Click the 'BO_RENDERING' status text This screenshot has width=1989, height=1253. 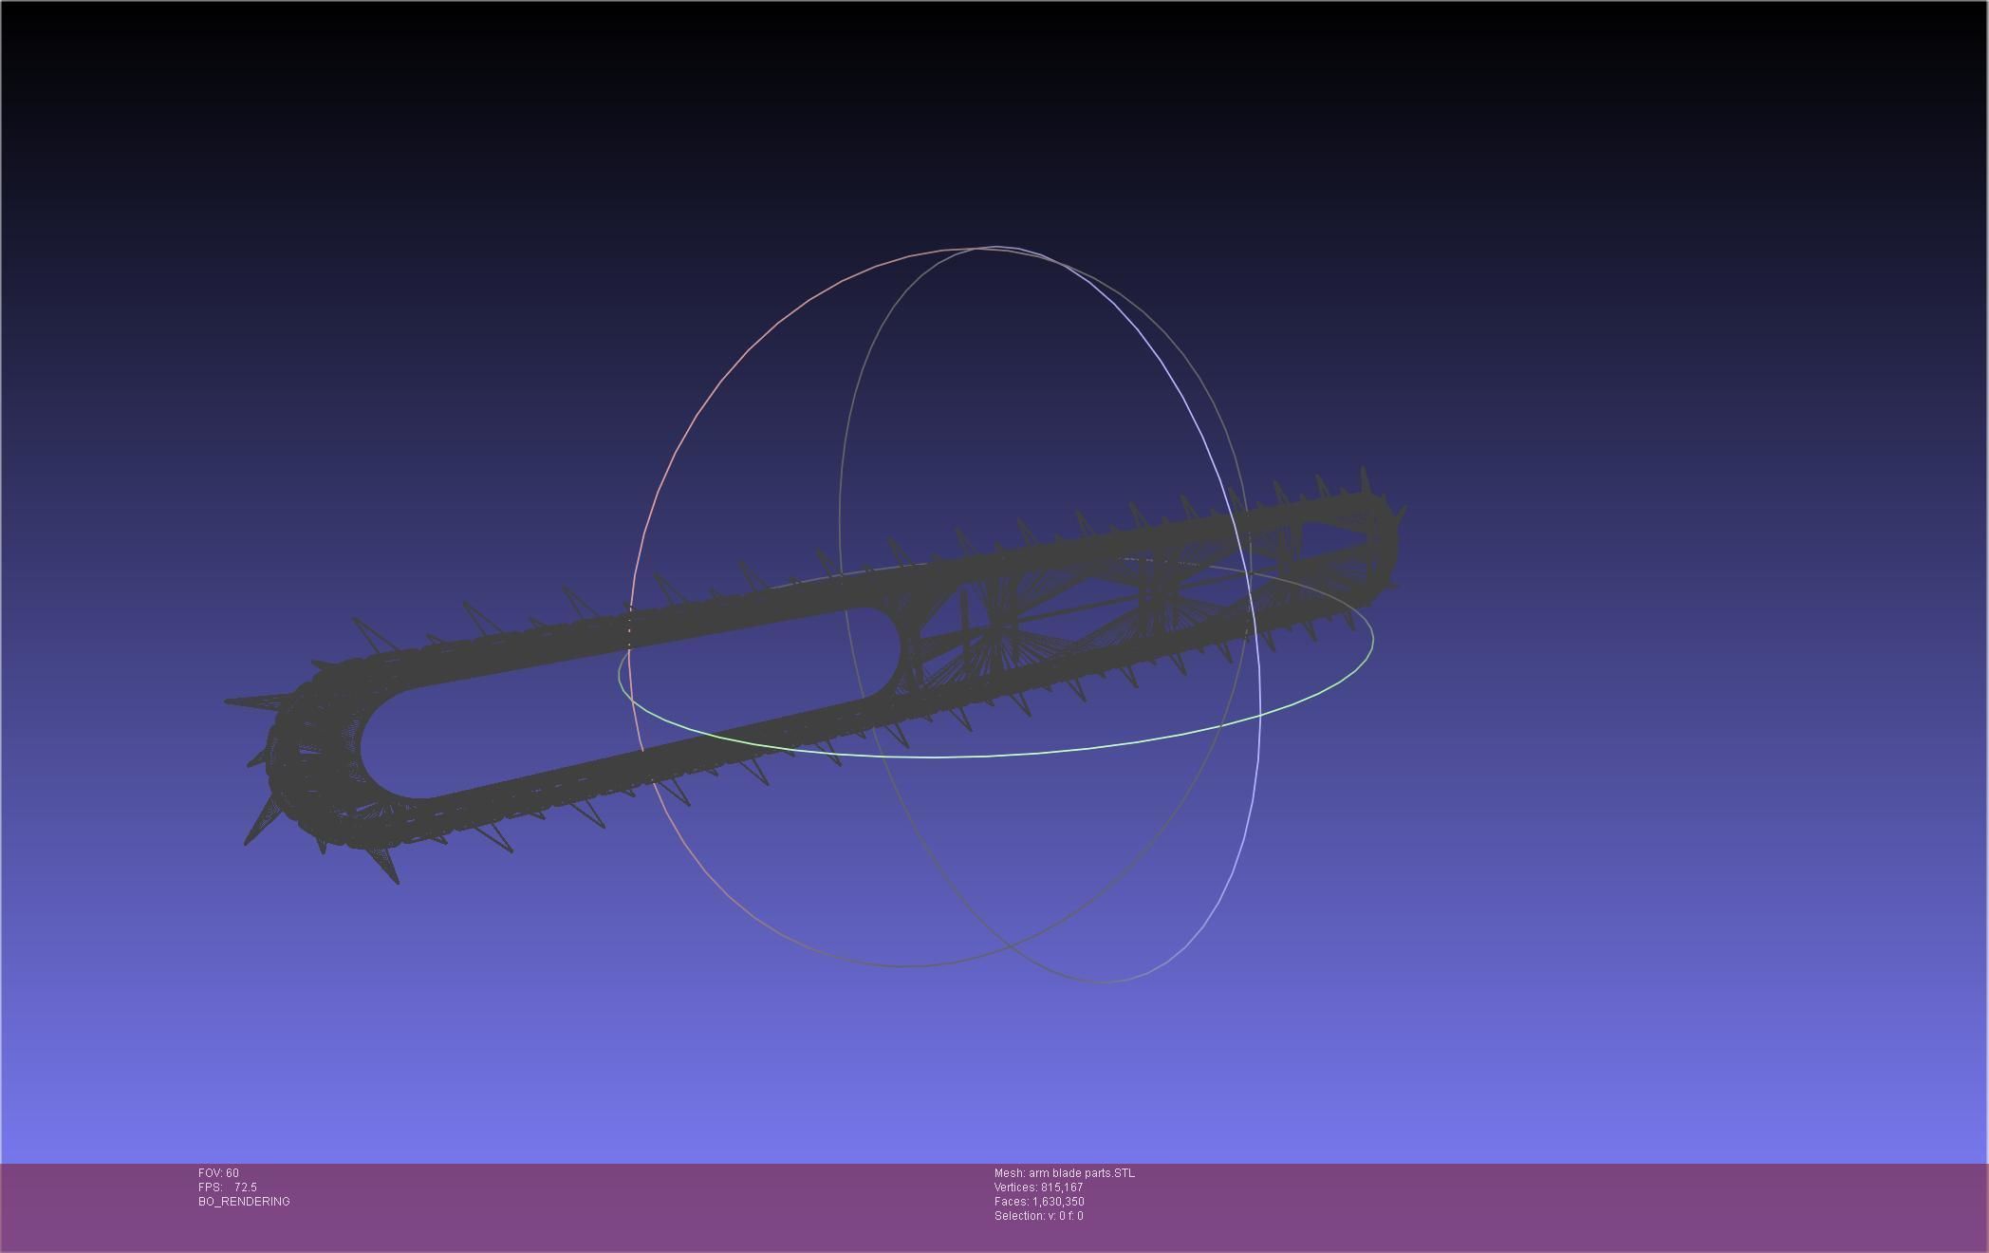click(244, 1202)
